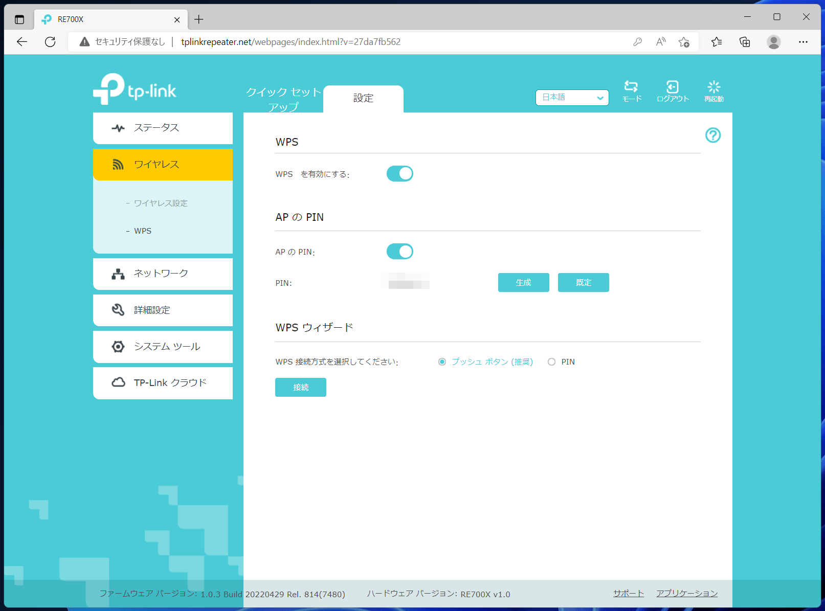The height and width of the screenshot is (611, 825).
Task: Open the サポート link
Action: (x=629, y=594)
